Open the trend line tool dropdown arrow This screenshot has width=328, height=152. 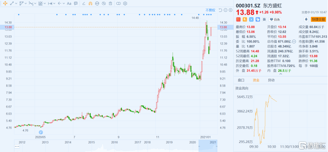coord(16,4)
